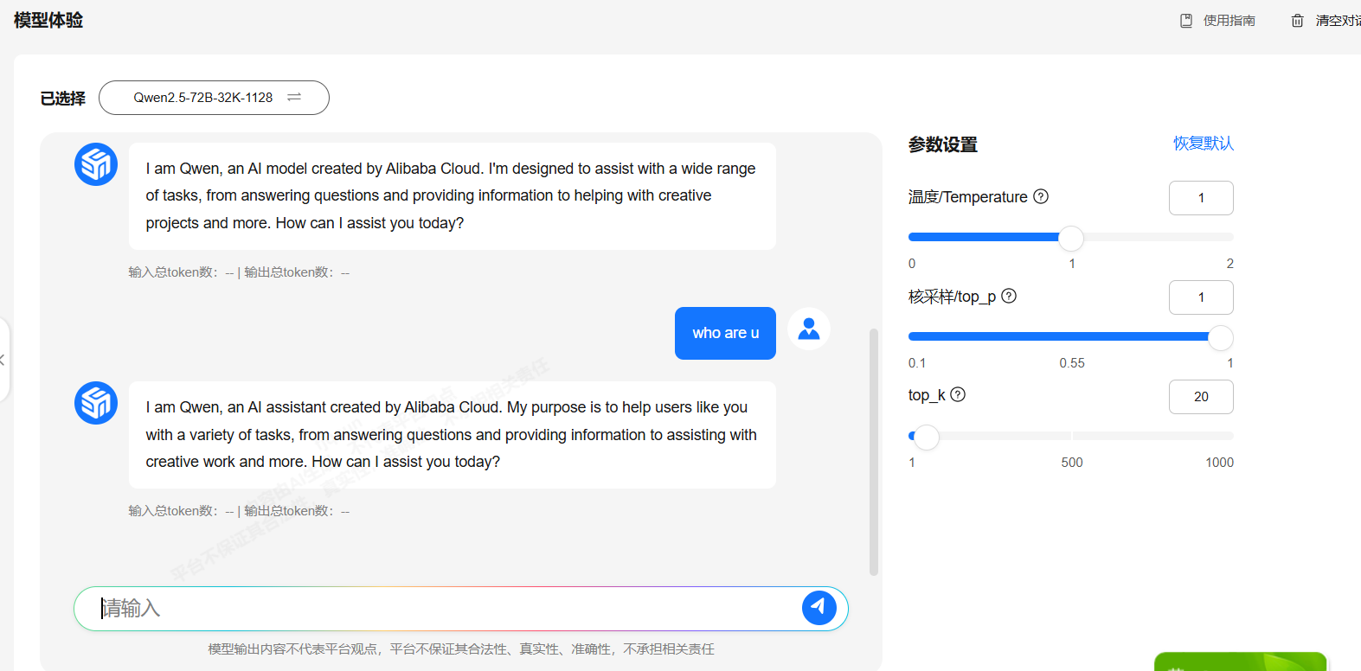Click the first Qwen assistant avatar
The image size is (1361, 671).
pyautogui.click(x=96, y=164)
